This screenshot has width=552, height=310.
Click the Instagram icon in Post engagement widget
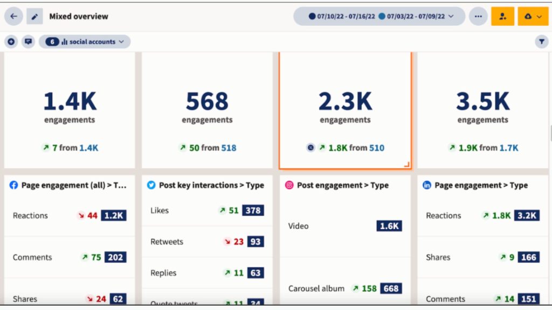(289, 185)
